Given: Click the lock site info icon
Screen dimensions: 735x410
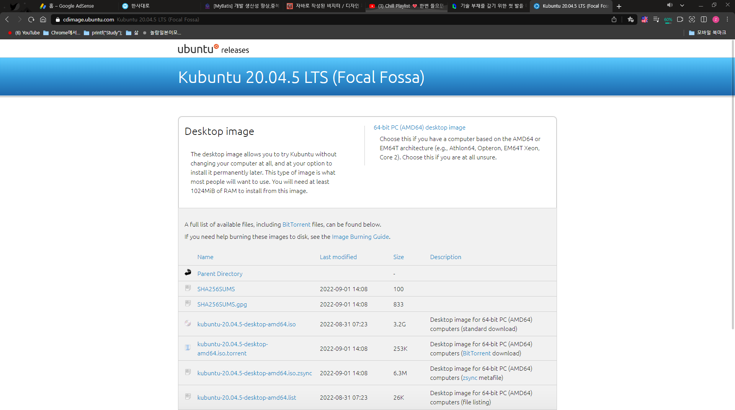Looking at the screenshot, I should 58,19.
